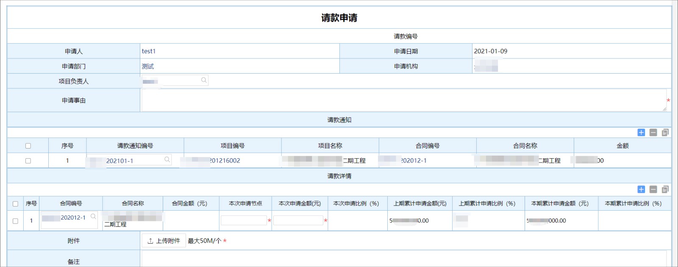Click applicant value test1

(x=149, y=51)
